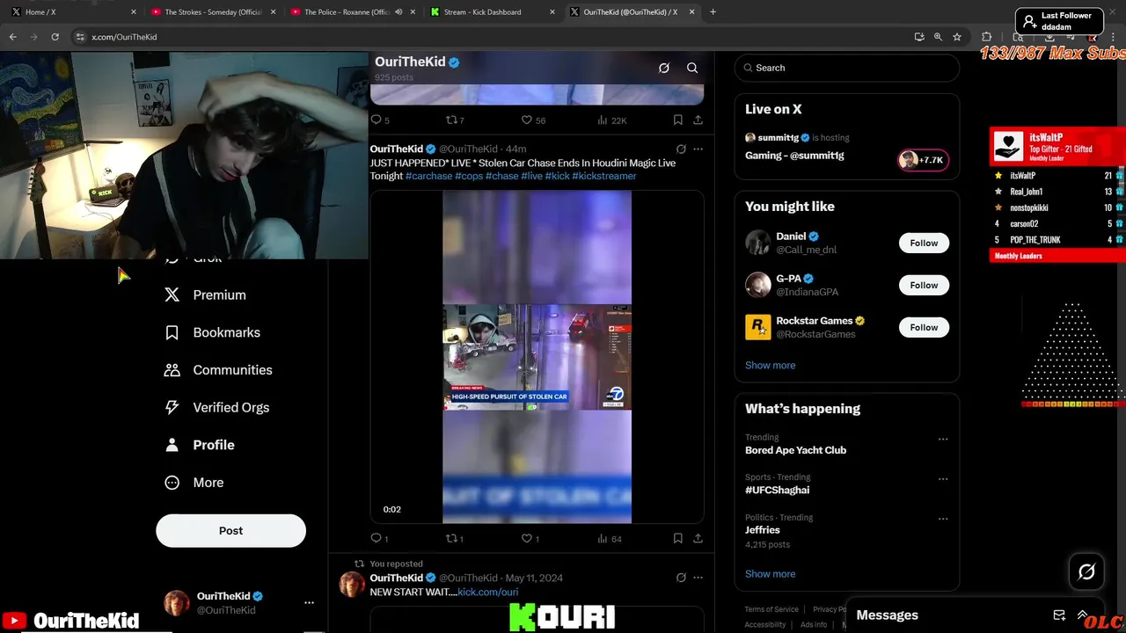Expand the More menu in sidebar
The width and height of the screenshot is (1126, 633).
point(194,483)
